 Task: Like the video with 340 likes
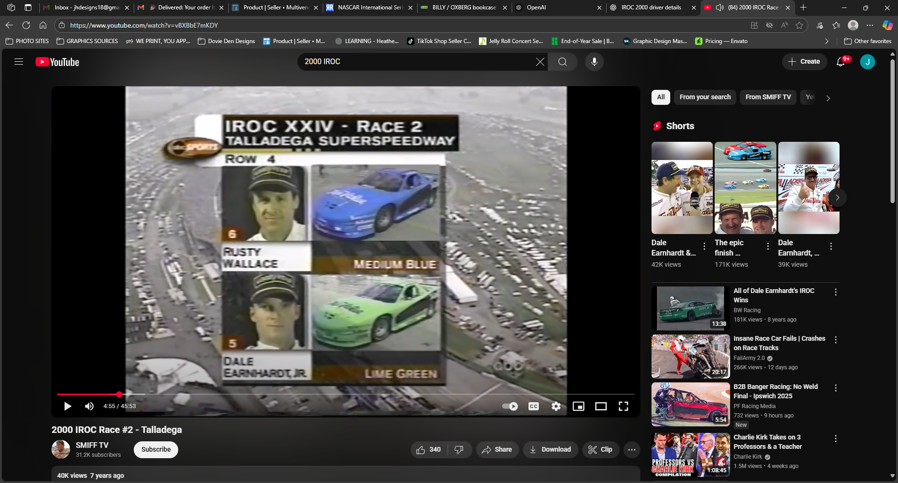[x=429, y=450]
